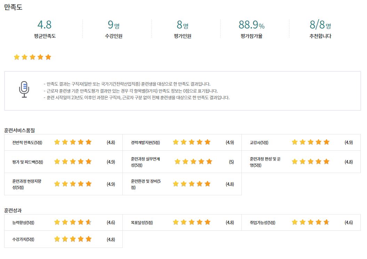Click the 8/8명 추천합니다 figure

click(x=320, y=25)
